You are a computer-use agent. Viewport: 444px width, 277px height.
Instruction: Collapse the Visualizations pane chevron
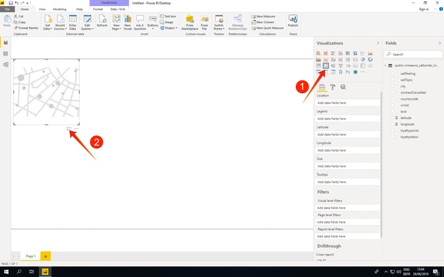378,43
